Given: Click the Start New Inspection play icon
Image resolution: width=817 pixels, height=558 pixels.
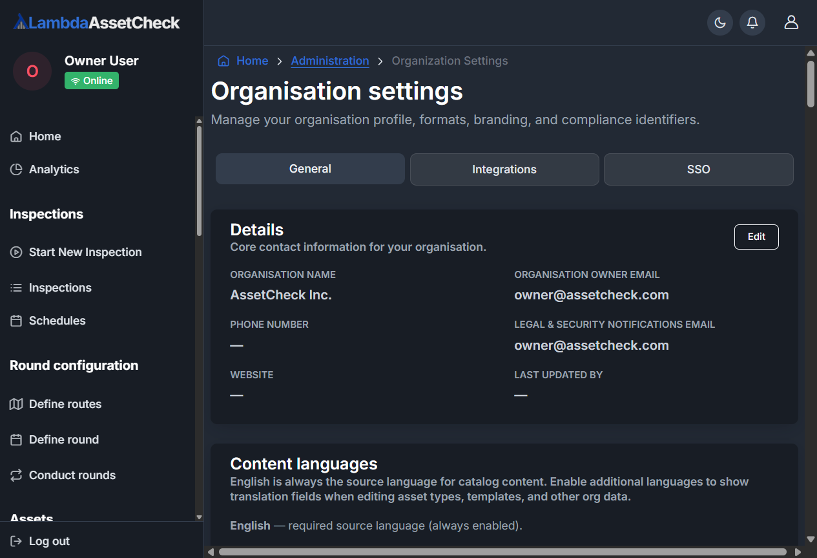Looking at the screenshot, I should [16, 252].
